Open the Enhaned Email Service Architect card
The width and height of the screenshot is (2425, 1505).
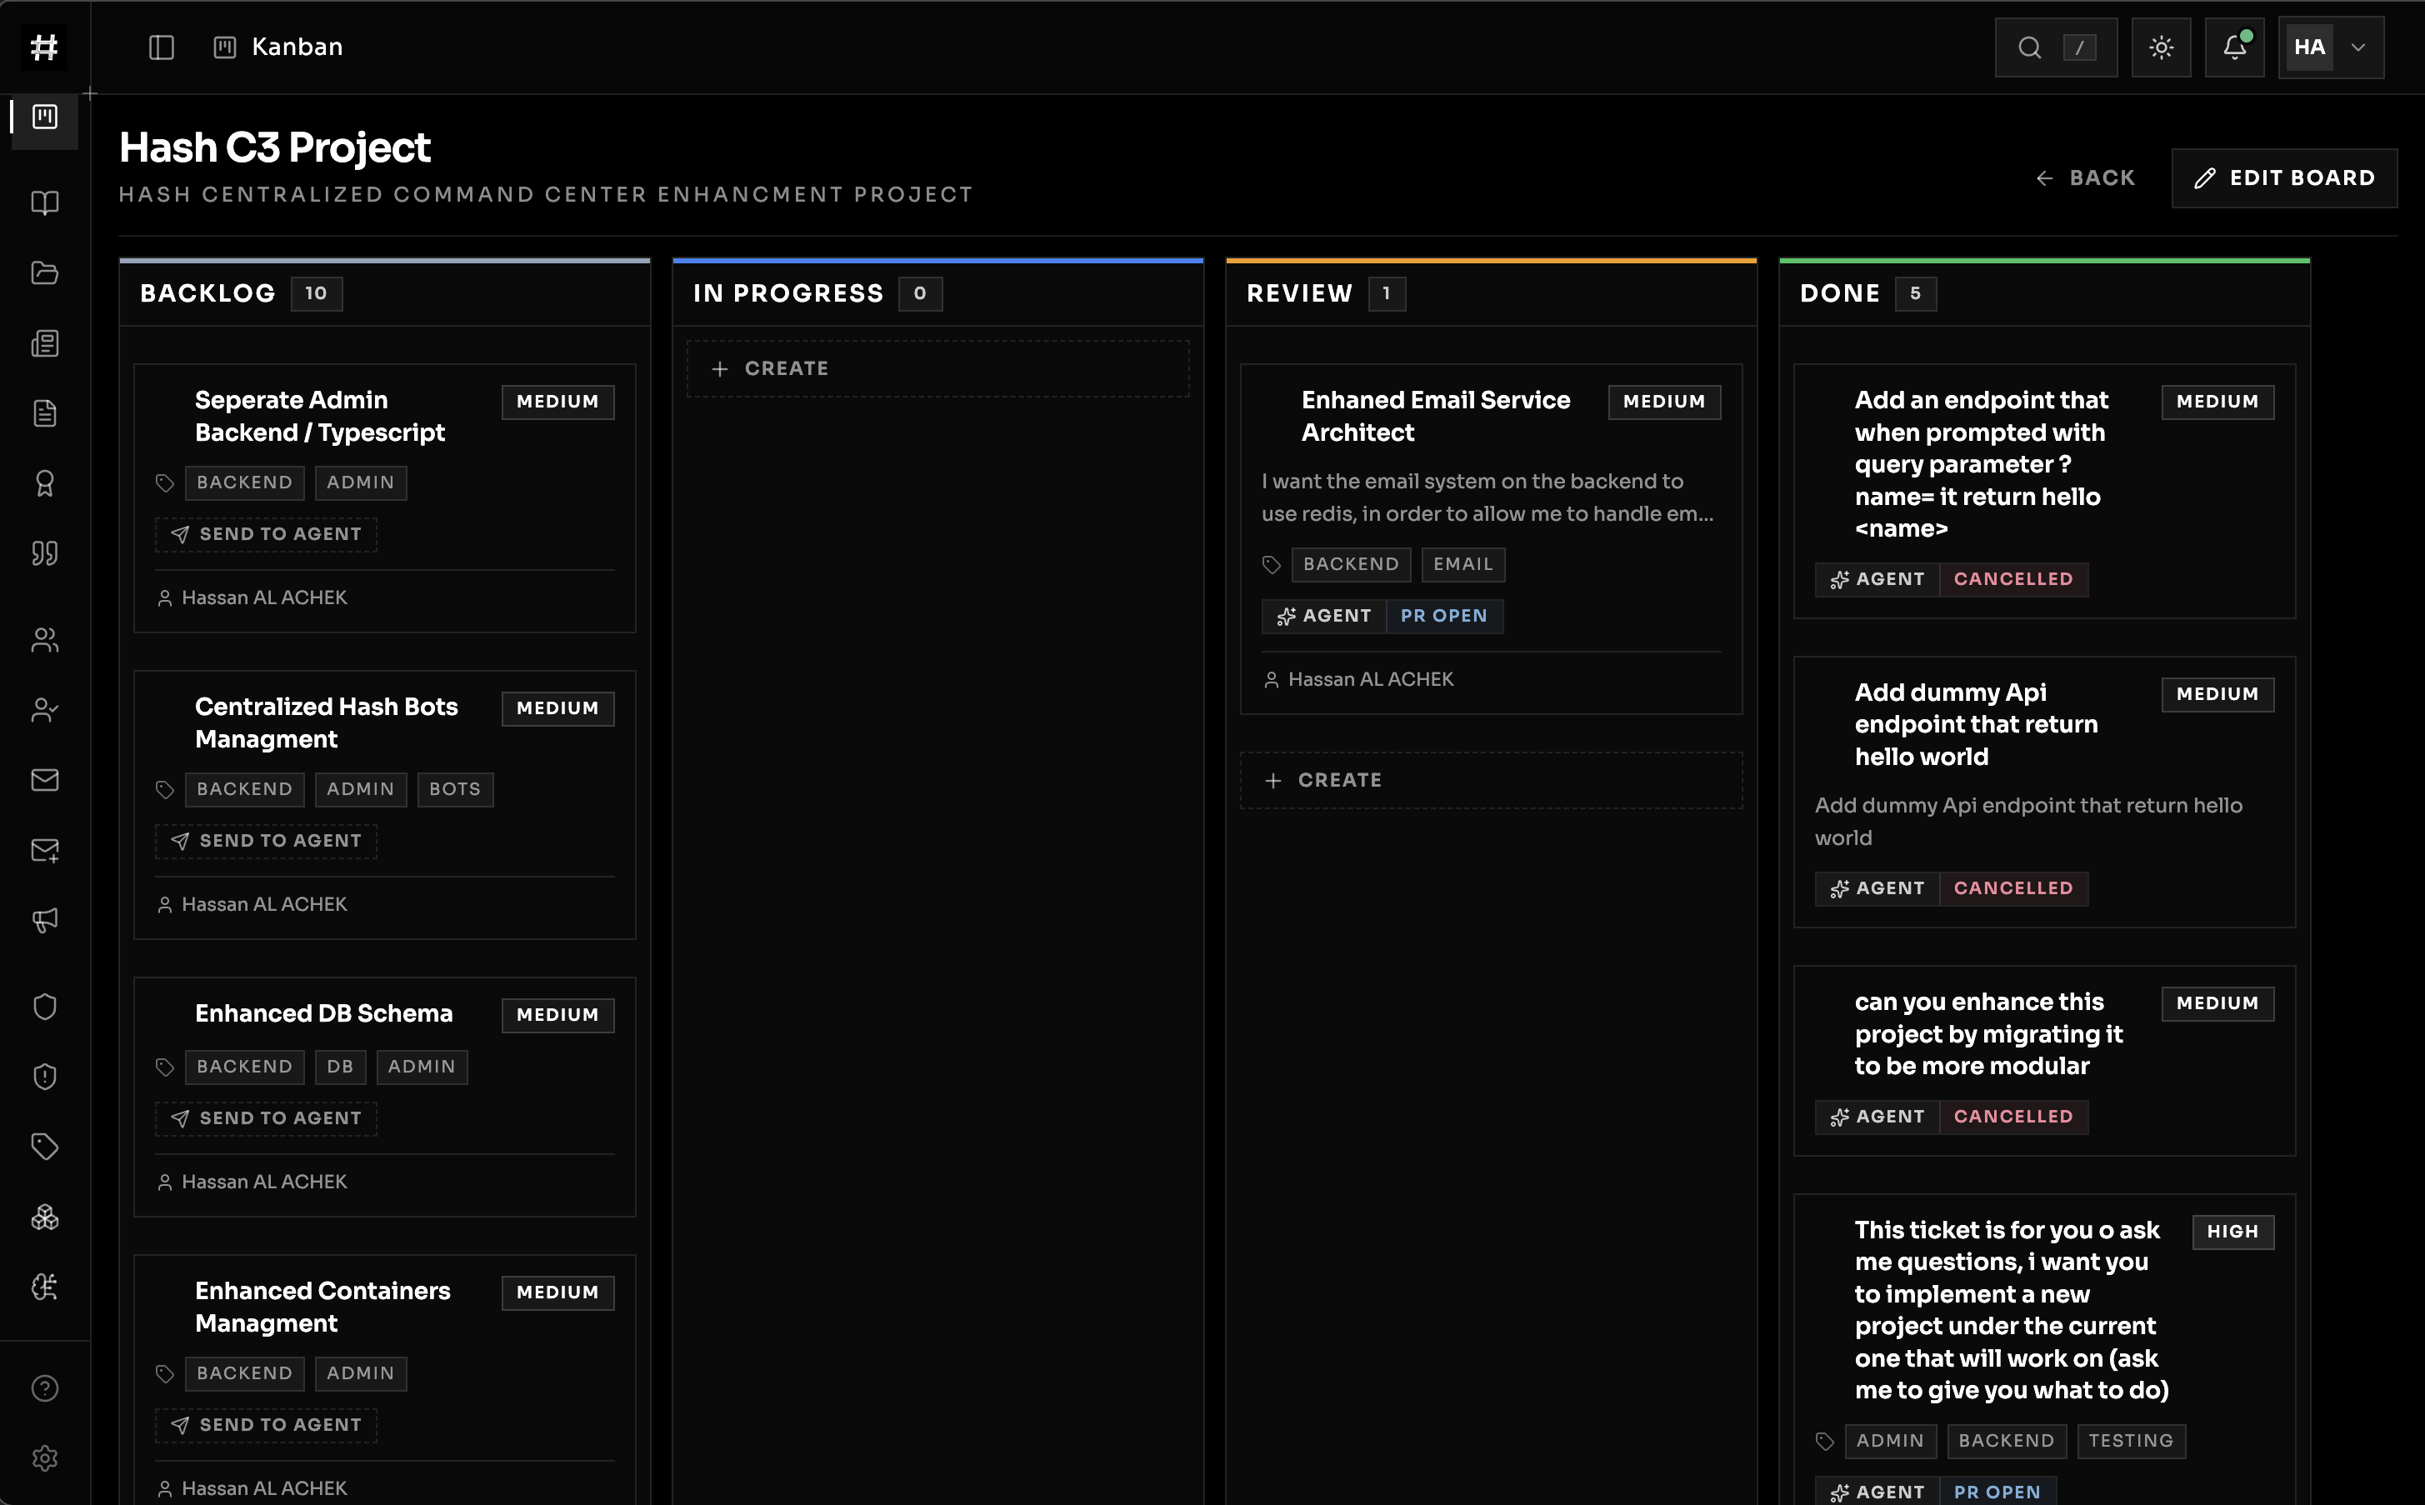point(1491,538)
